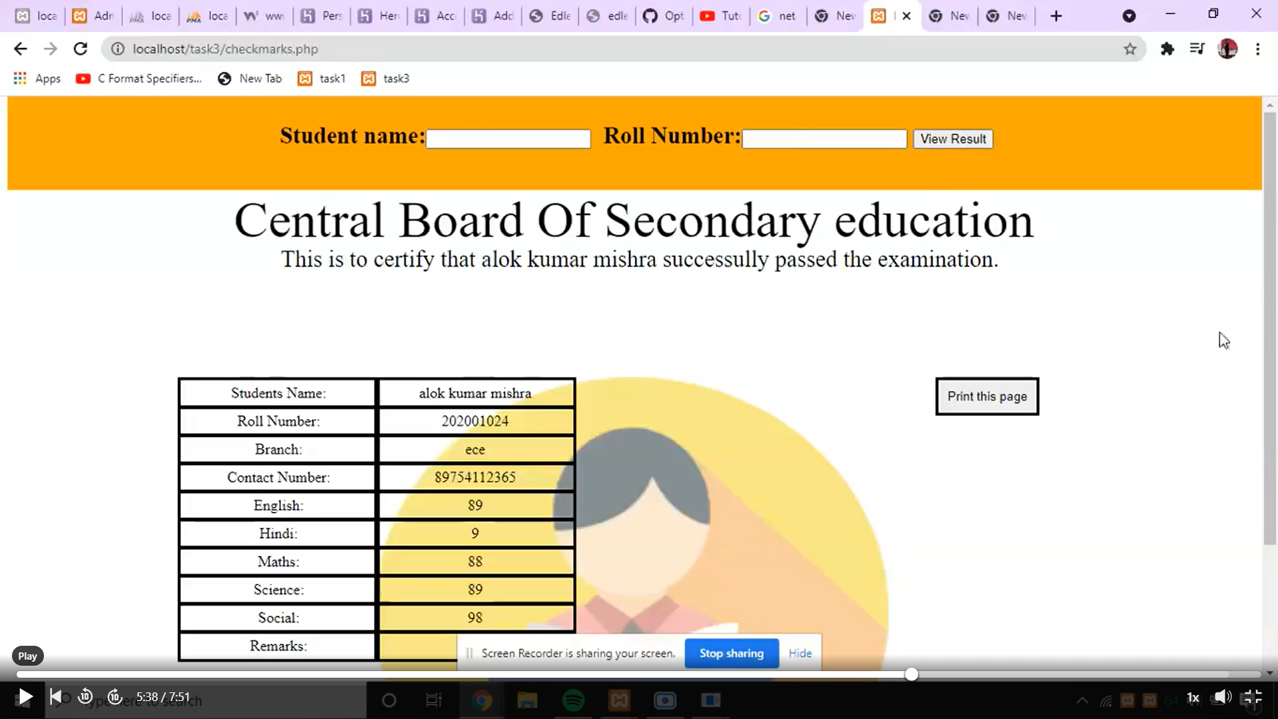Open the Cortana circle on the taskbar
The width and height of the screenshot is (1278, 719).
[x=389, y=700]
